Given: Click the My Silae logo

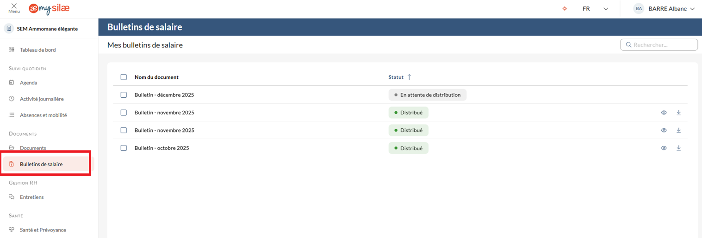Looking at the screenshot, I should pos(49,9).
